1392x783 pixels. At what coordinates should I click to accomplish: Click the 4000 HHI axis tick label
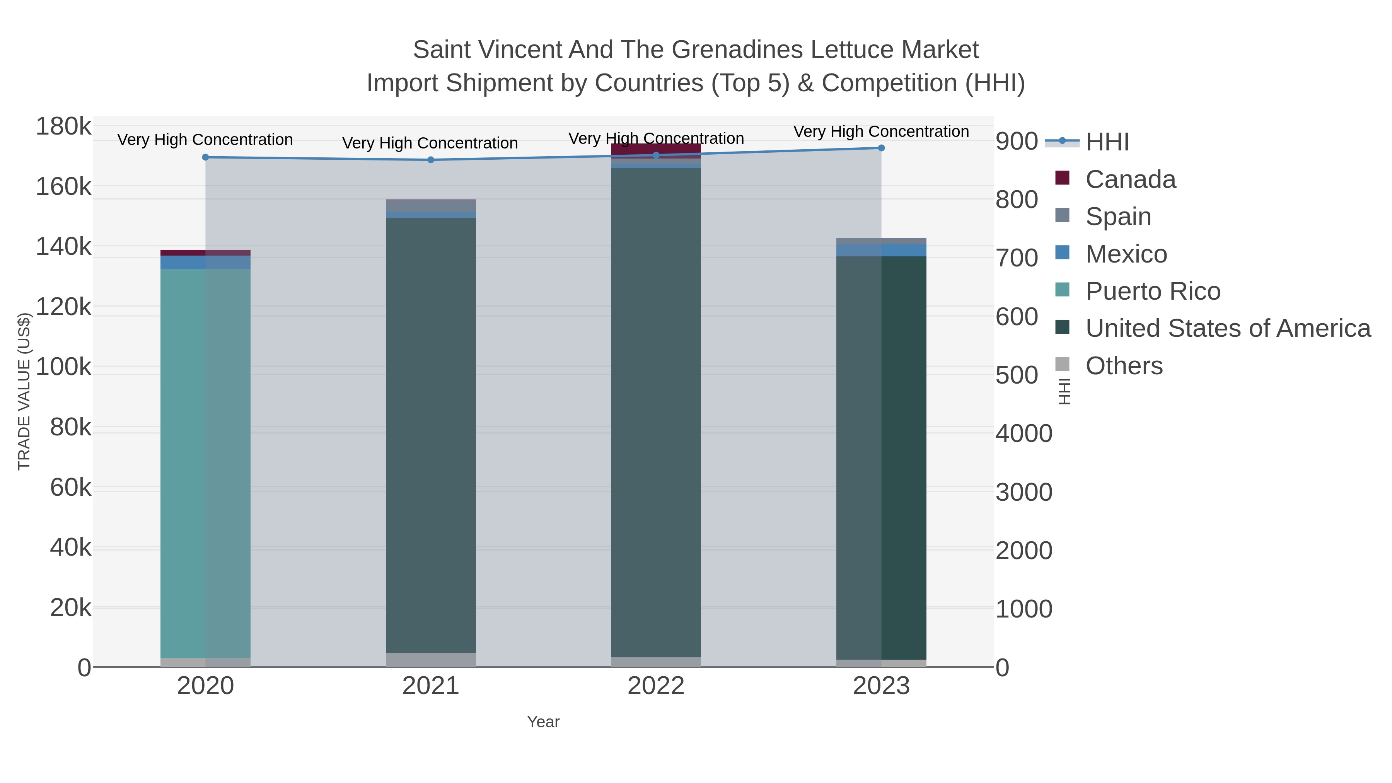(1024, 434)
